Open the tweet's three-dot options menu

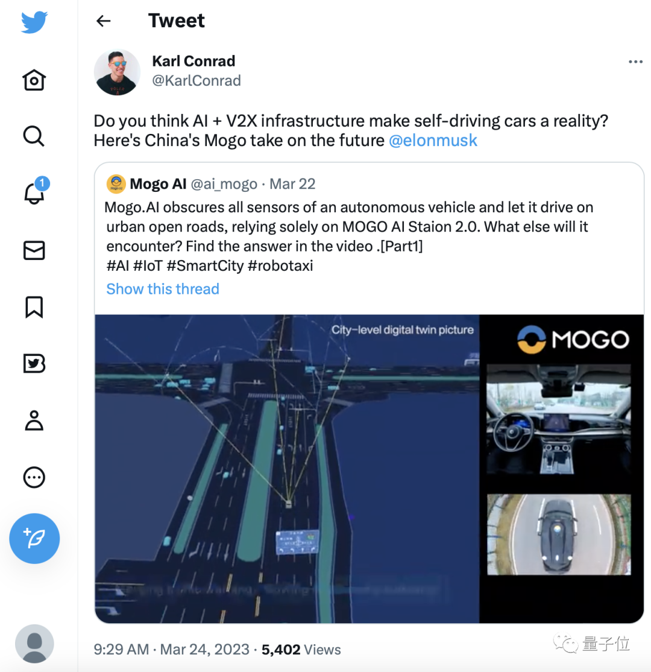click(635, 62)
